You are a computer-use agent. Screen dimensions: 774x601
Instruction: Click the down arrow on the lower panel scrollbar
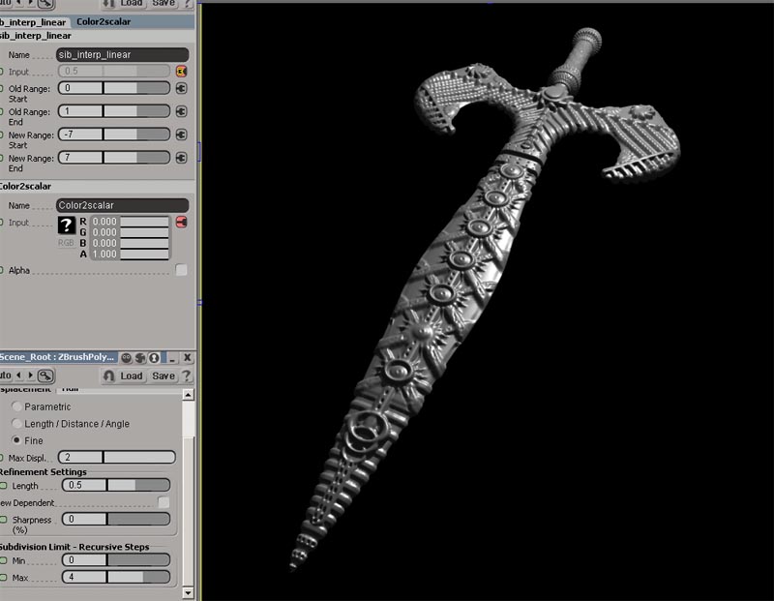pos(188,592)
